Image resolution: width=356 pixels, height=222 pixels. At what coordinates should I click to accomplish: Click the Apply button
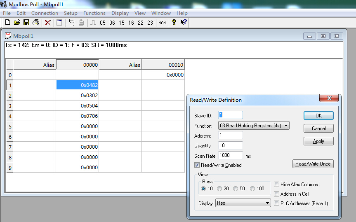coord(318,141)
